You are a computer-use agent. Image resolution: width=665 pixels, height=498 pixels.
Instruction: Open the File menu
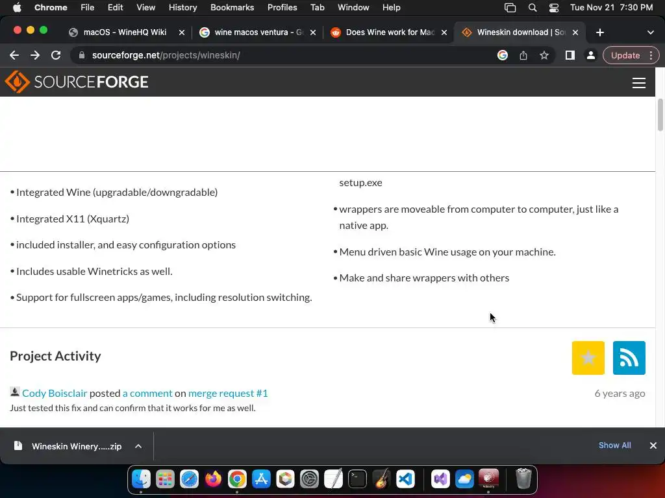click(88, 8)
